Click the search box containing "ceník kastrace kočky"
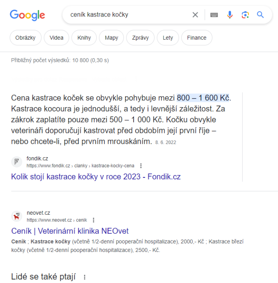This screenshot has height=283, width=278. [x=125, y=15]
